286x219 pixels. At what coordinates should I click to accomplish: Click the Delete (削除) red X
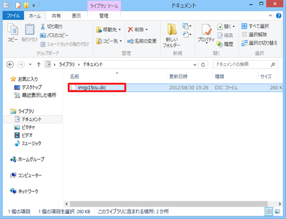(138, 30)
